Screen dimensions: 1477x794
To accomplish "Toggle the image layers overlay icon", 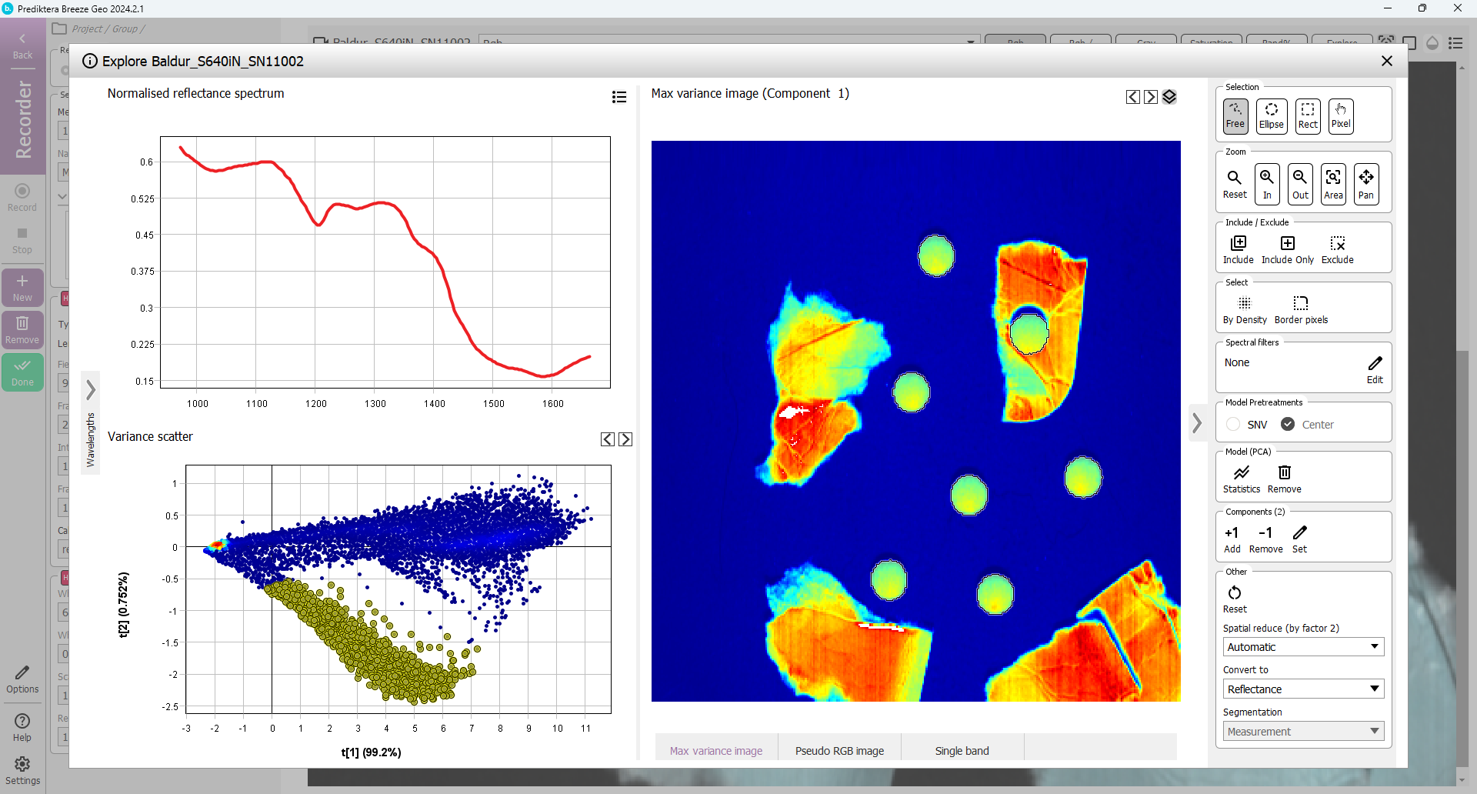I will click(x=1169, y=97).
